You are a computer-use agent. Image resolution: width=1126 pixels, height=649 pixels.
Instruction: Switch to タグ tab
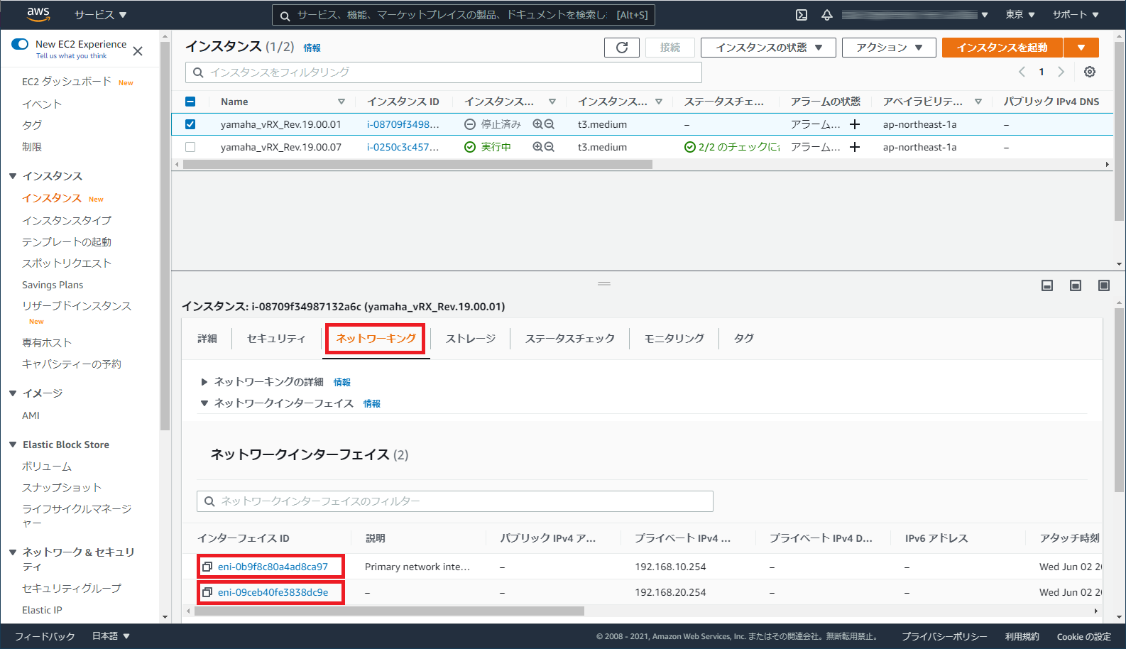744,339
